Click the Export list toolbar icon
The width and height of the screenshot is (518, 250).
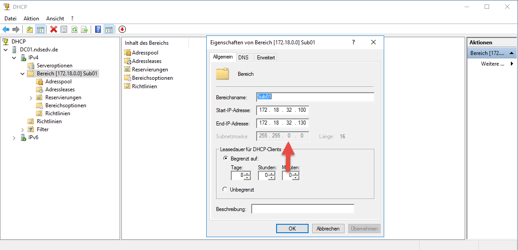tap(84, 29)
